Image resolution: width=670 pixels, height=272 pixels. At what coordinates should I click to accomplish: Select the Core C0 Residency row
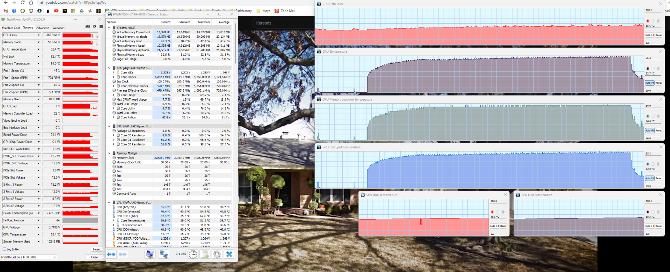pos(169,135)
